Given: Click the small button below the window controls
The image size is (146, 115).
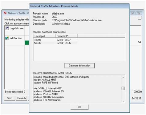Looking at the screenshot, I should point(140,18).
